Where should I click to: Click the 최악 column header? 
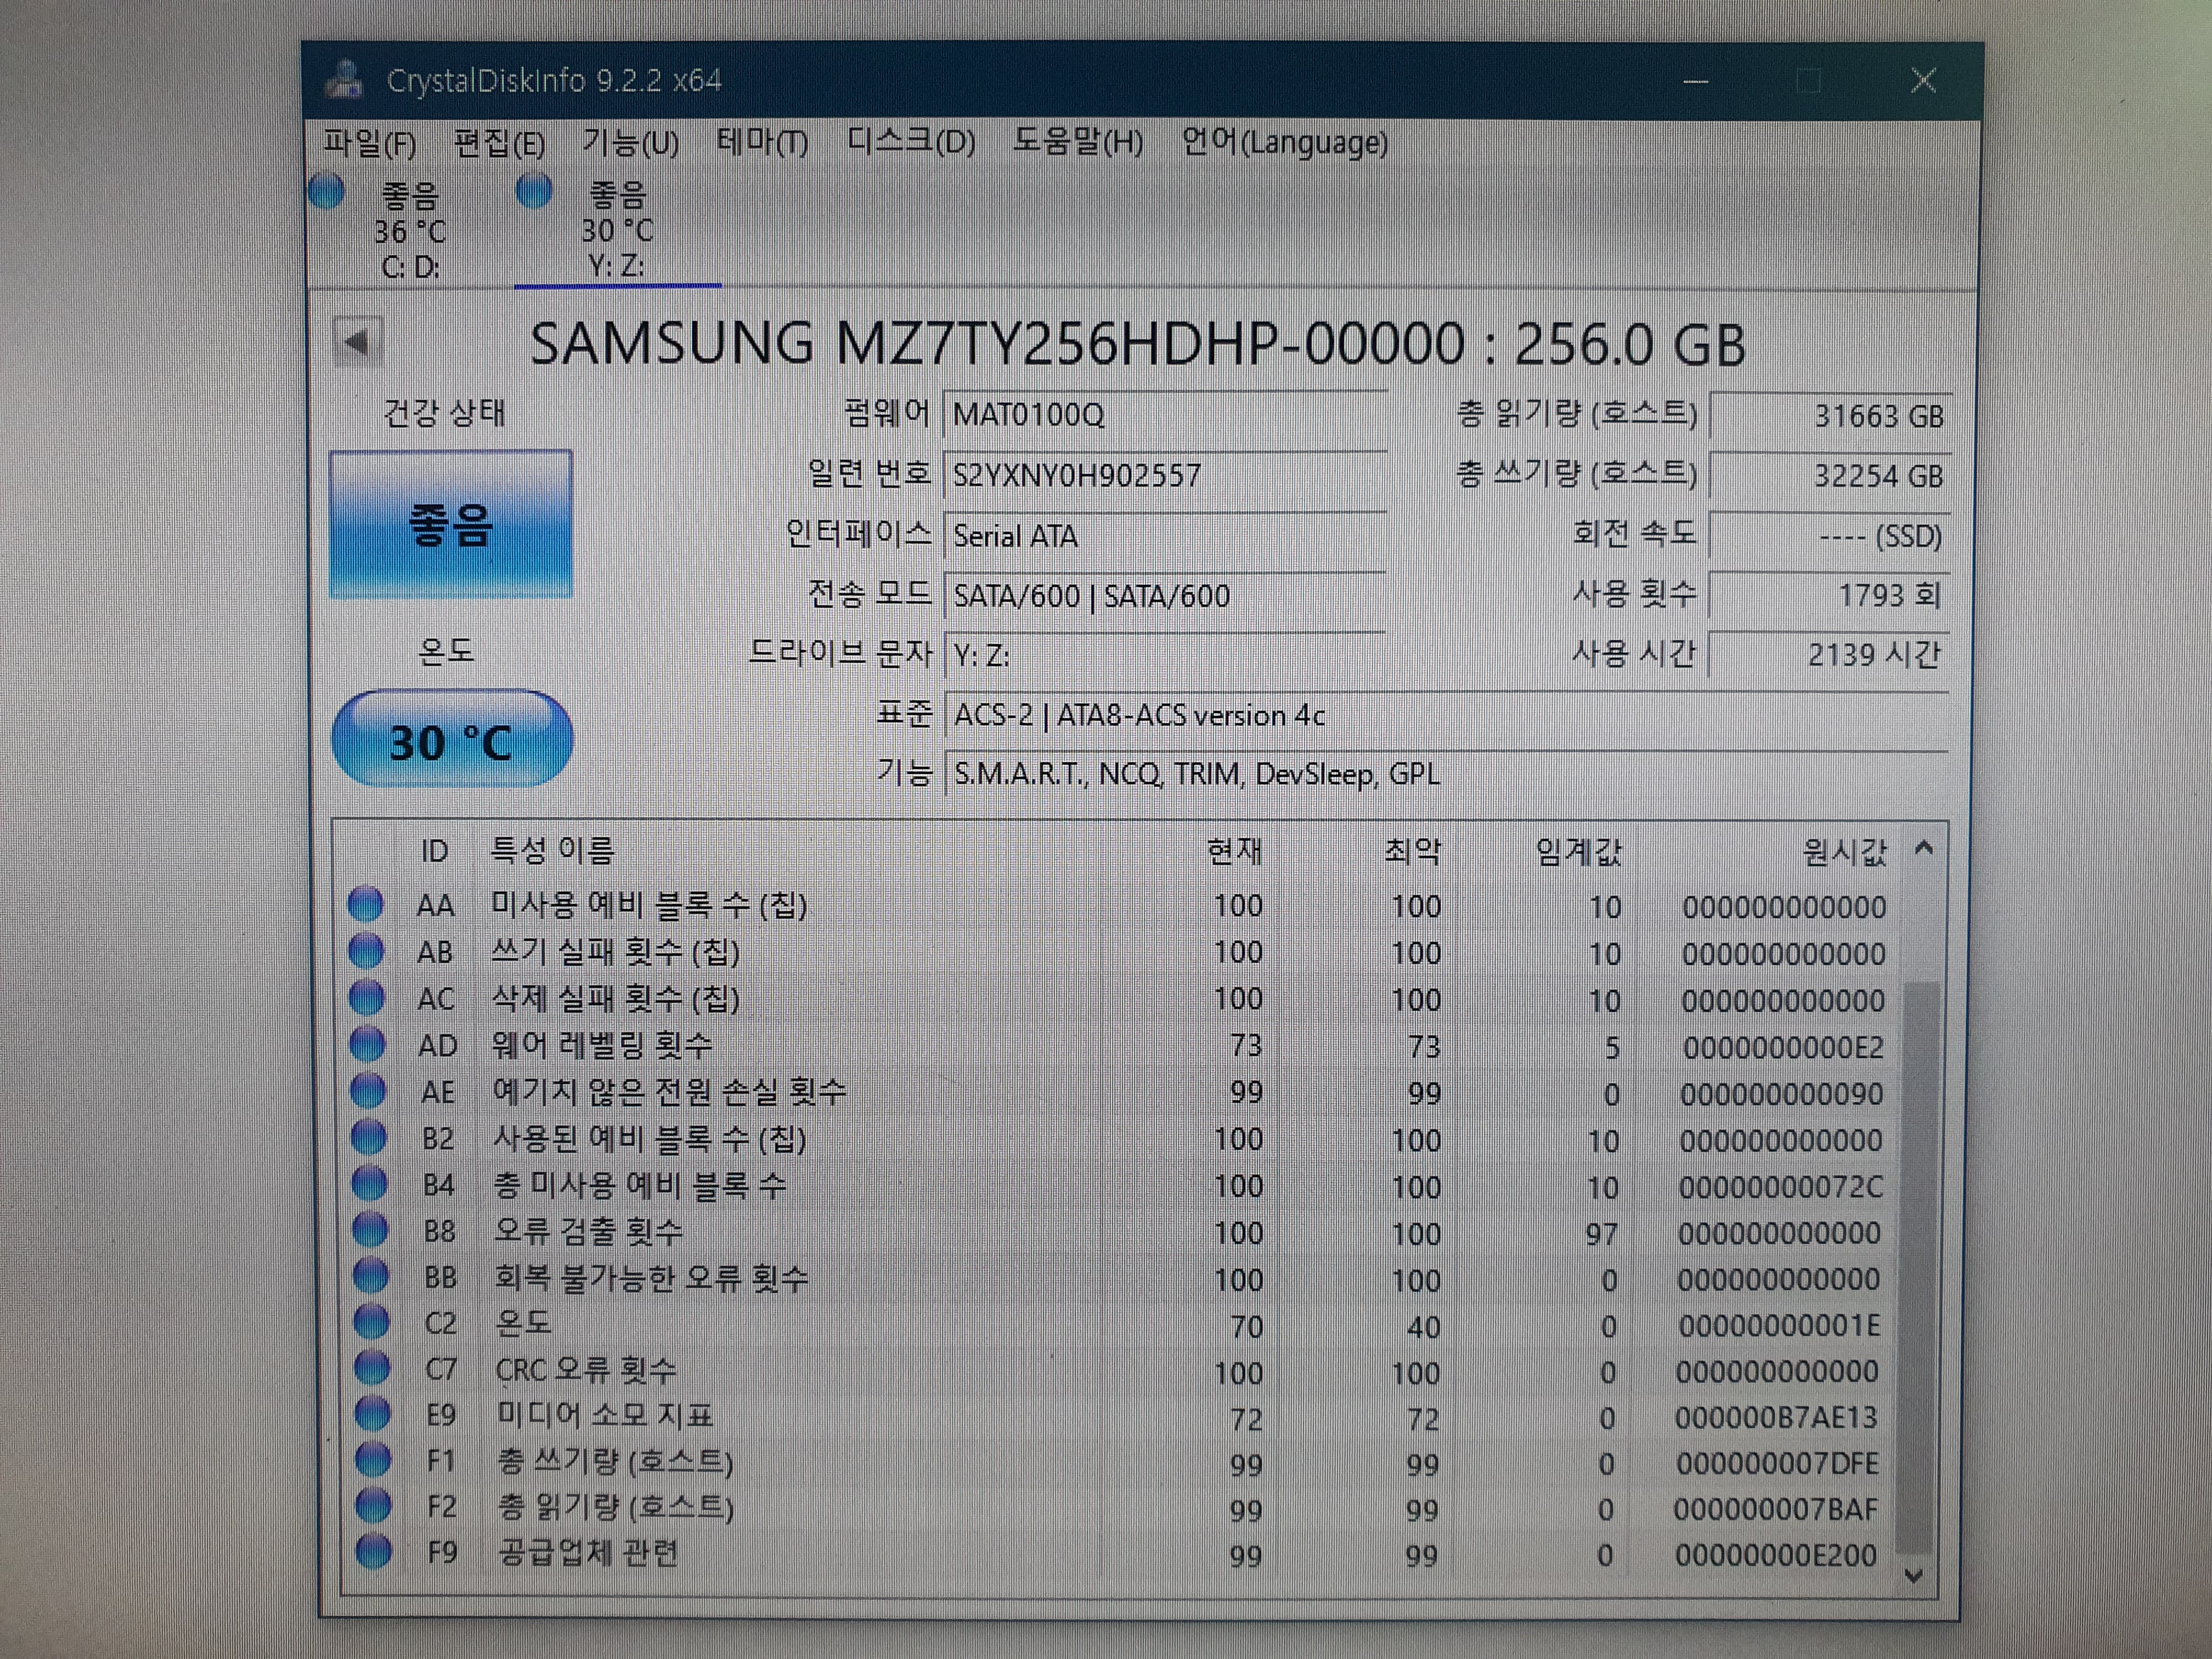[1412, 851]
